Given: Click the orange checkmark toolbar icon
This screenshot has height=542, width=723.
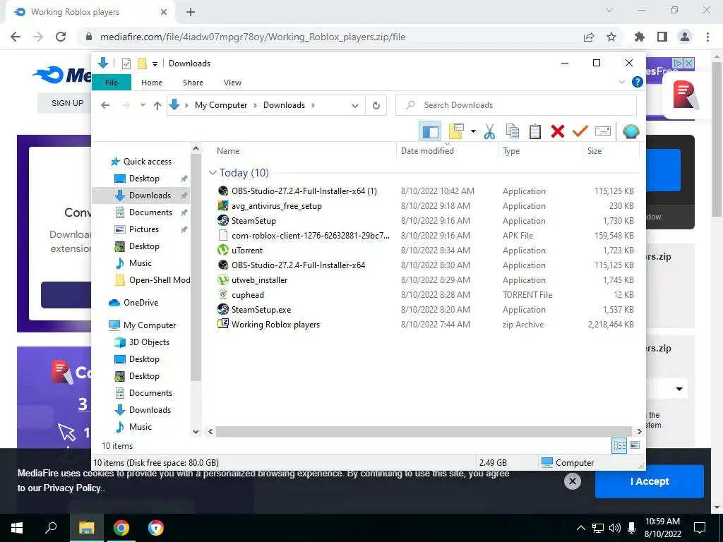Looking at the screenshot, I should 580,131.
